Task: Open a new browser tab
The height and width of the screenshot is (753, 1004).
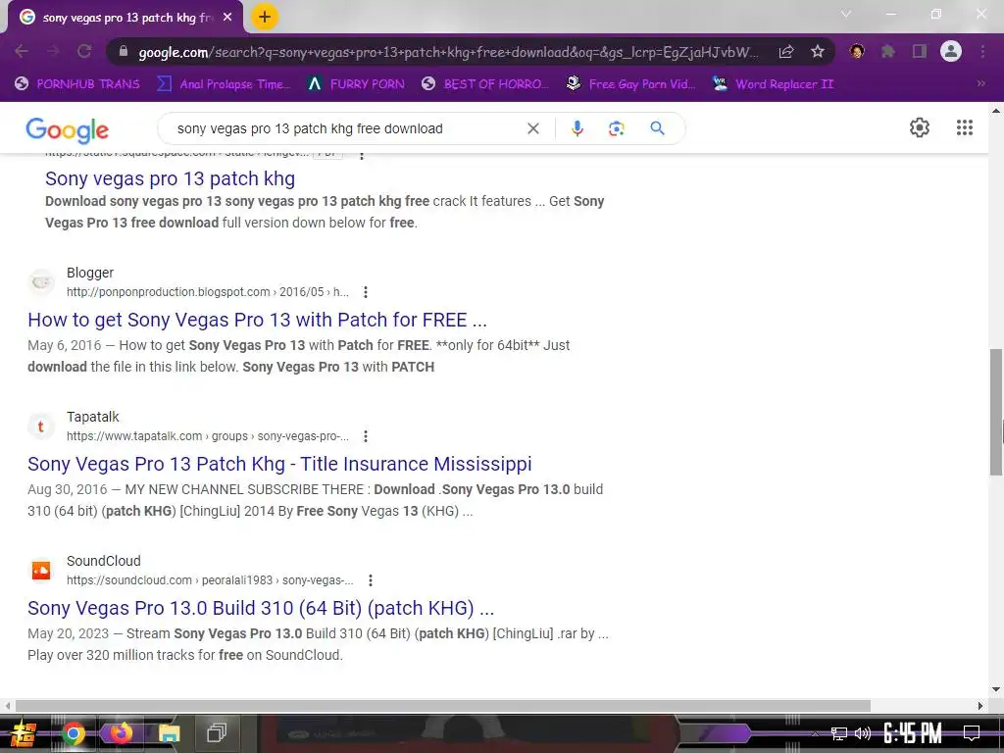Action: coord(265,18)
